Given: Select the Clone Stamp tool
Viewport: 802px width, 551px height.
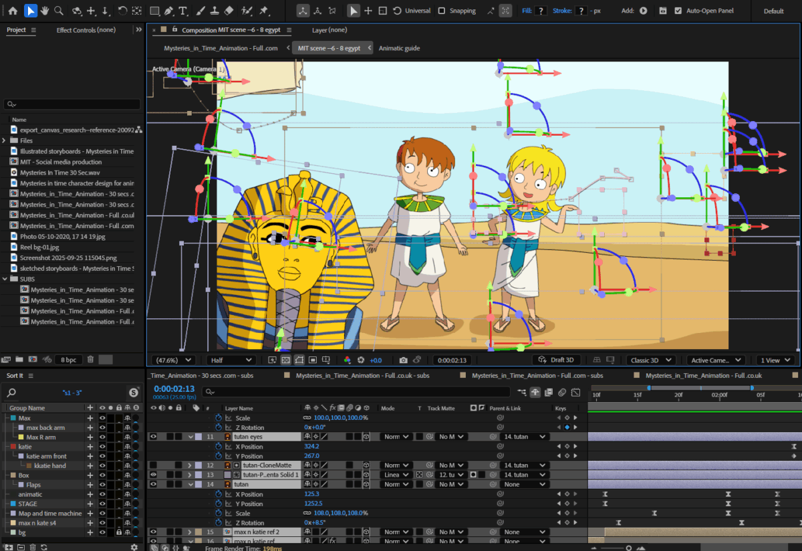Looking at the screenshot, I should point(215,11).
